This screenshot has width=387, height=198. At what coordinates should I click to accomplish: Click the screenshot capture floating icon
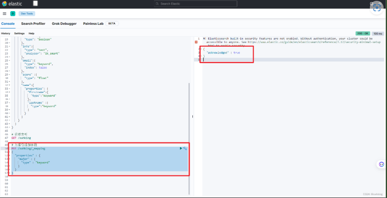click(x=377, y=8)
